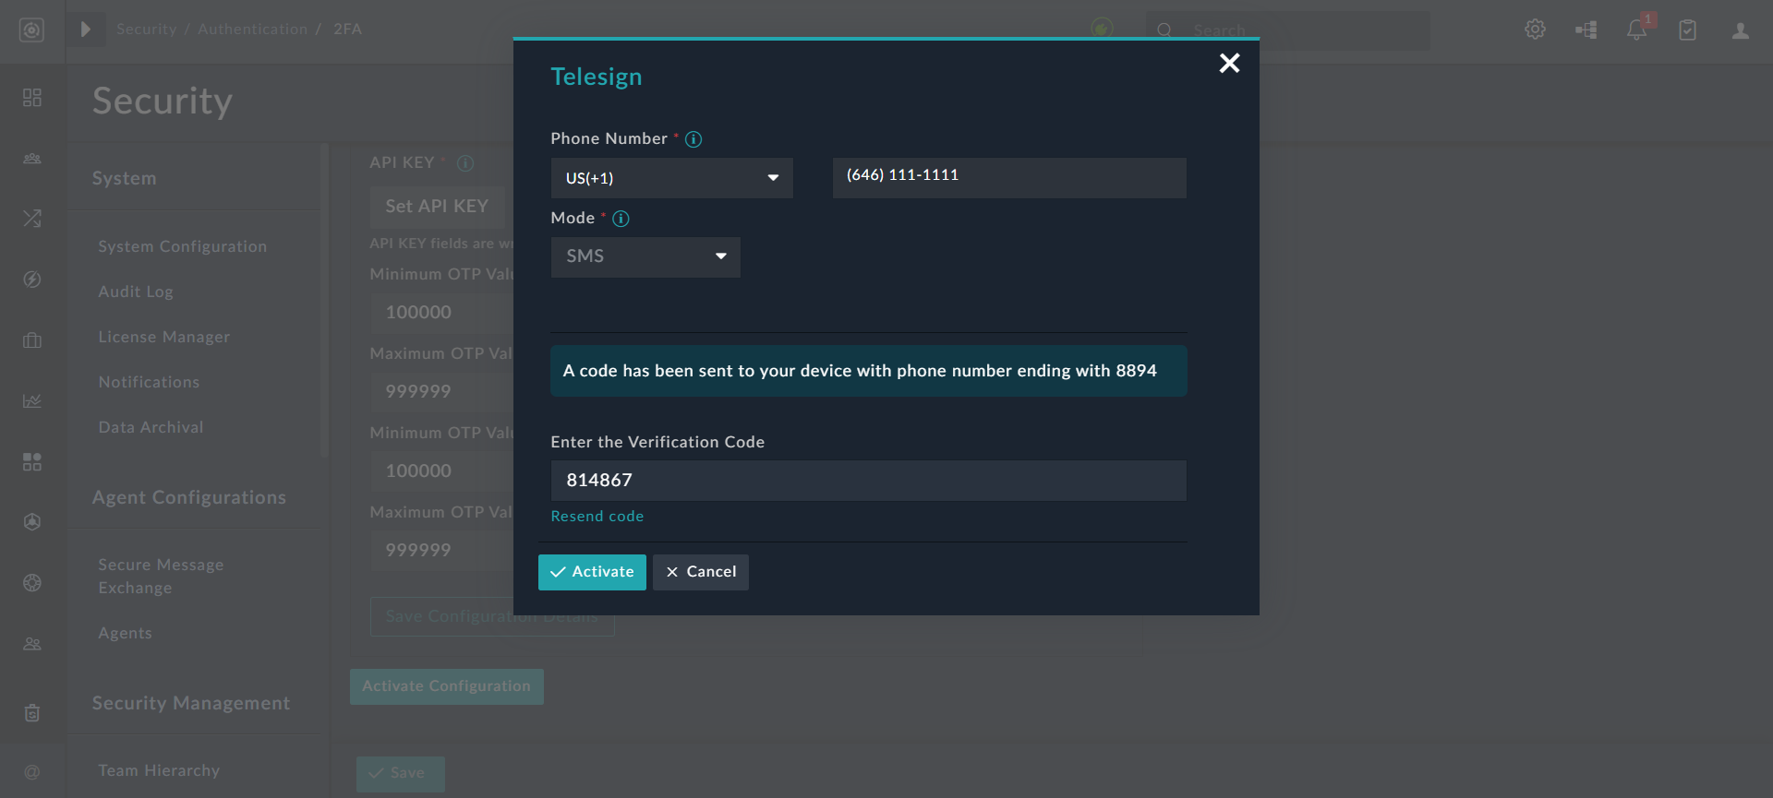Image resolution: width=1773 pixels, height=798 pixels.
Task: Open Audit Log in the System menu
Action: (136, 292)
